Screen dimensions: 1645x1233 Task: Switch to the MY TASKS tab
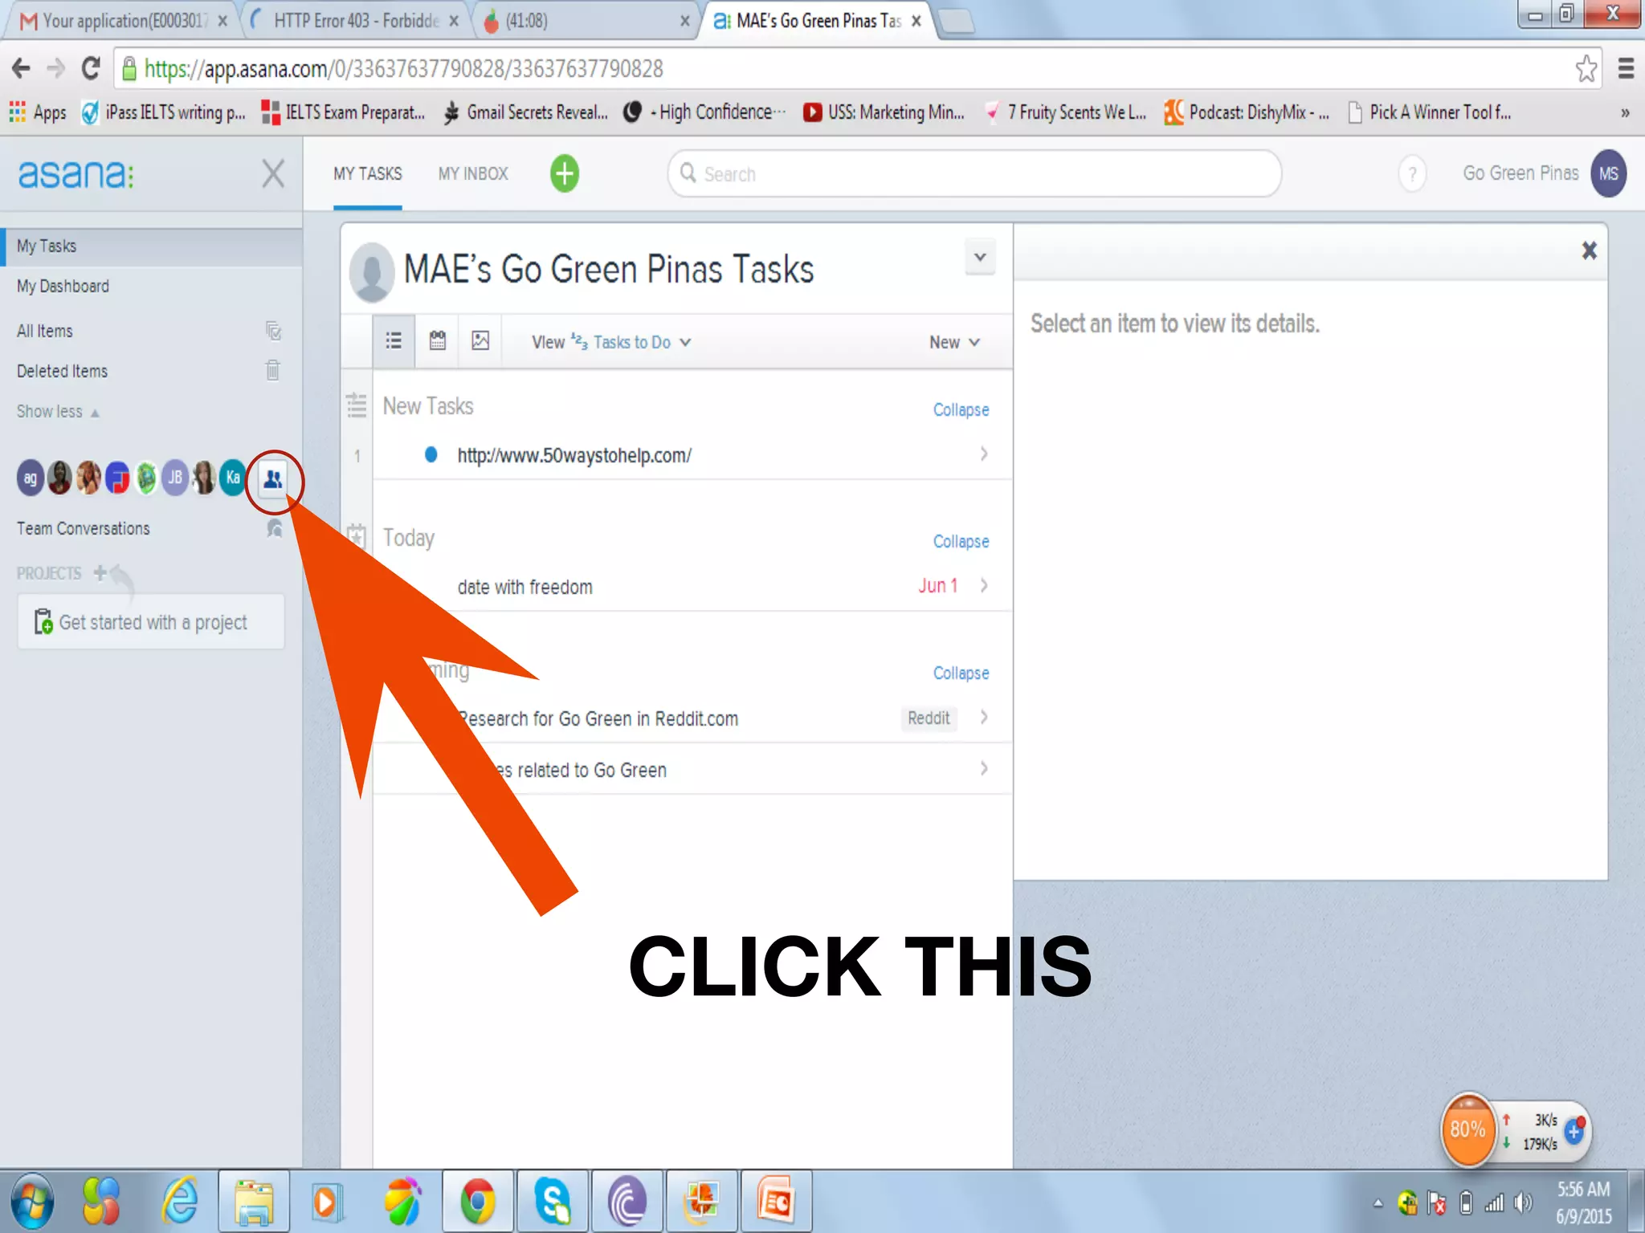[x=368, y=173]
